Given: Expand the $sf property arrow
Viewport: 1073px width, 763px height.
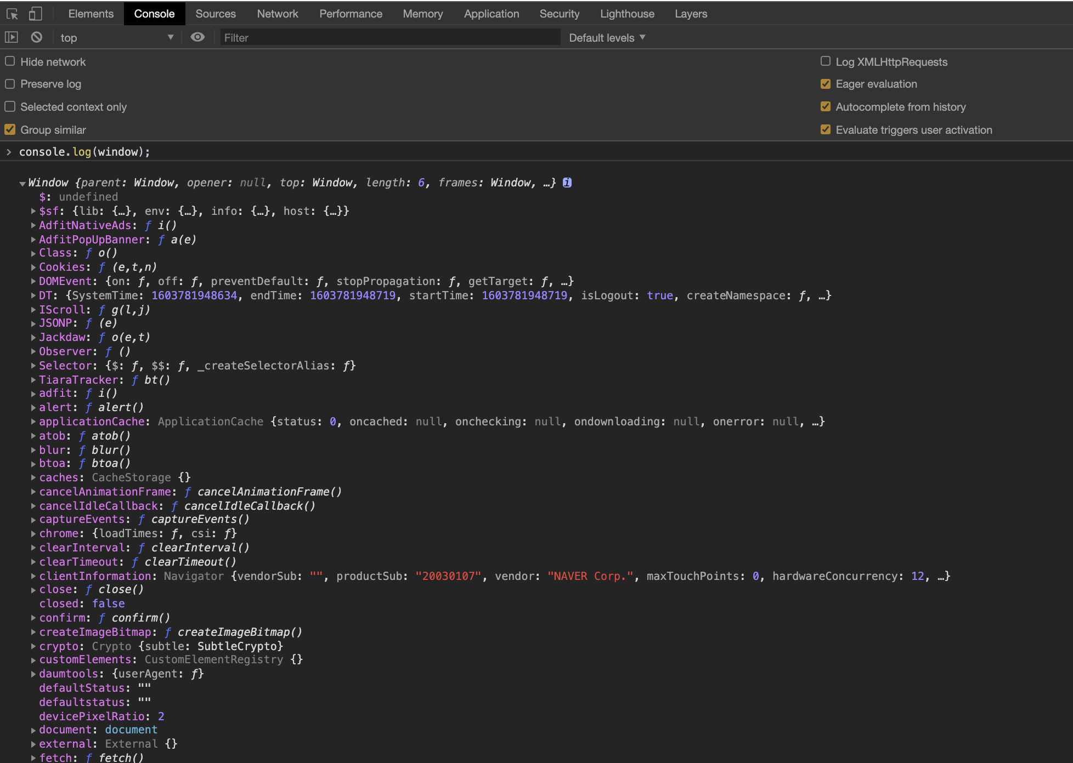Looking at the screenshot, I should pos(33,211).
